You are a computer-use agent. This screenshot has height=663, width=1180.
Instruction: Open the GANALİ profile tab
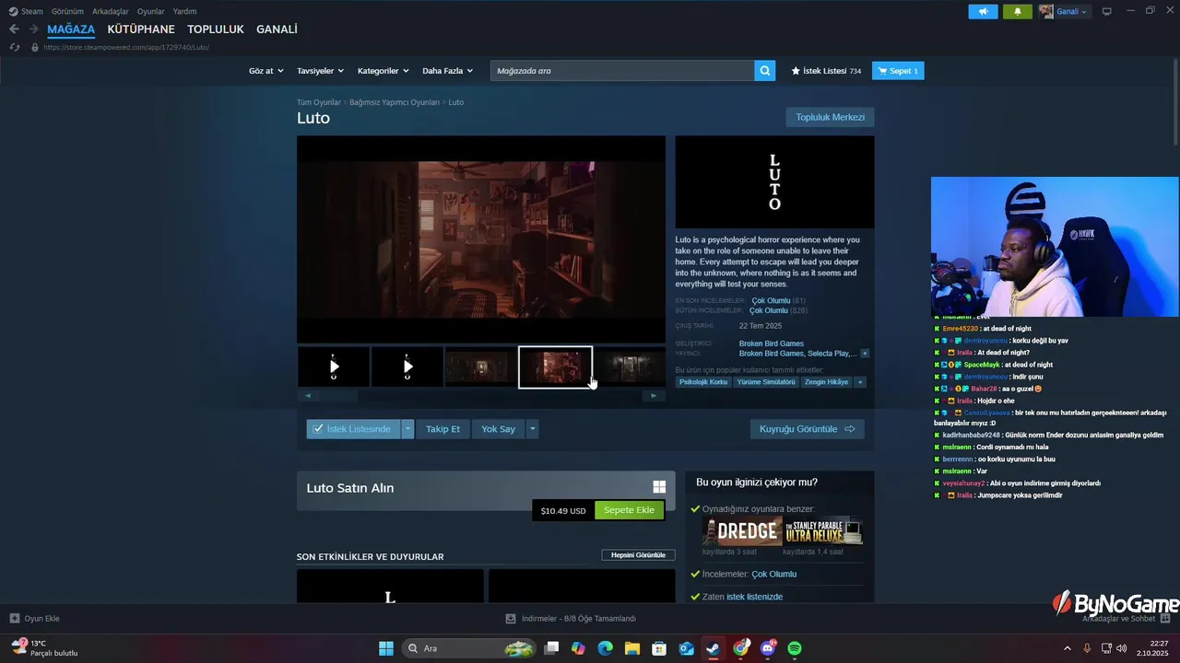point(277,29)
